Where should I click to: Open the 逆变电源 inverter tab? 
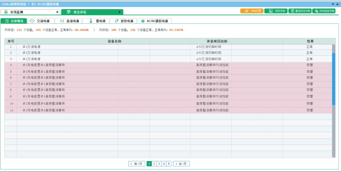(x=123, y=21)
